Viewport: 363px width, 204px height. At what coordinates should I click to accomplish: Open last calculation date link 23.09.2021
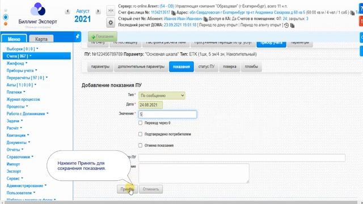pos(180,25)
